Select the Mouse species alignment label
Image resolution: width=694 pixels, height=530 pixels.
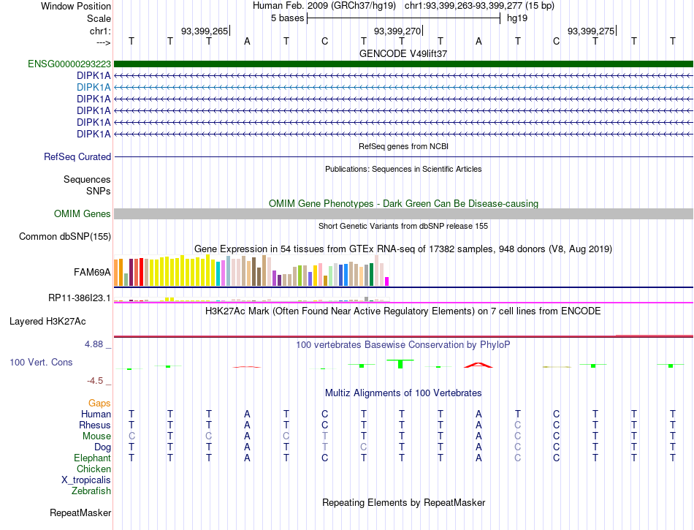(x=96, y=436)
